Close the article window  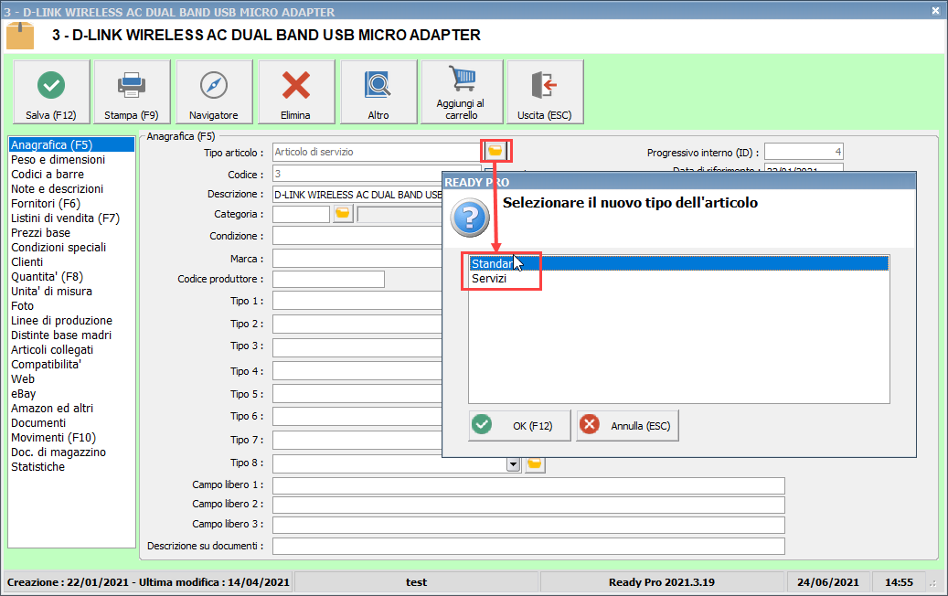pyautogui.click(x=935, y=11)
